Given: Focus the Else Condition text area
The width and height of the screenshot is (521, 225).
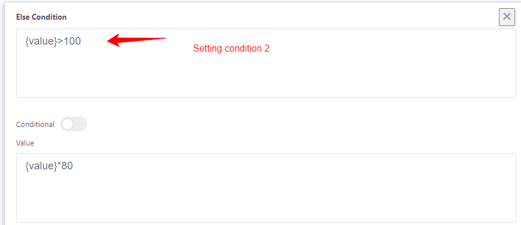Looking at the screenshot, I should 266,63.
